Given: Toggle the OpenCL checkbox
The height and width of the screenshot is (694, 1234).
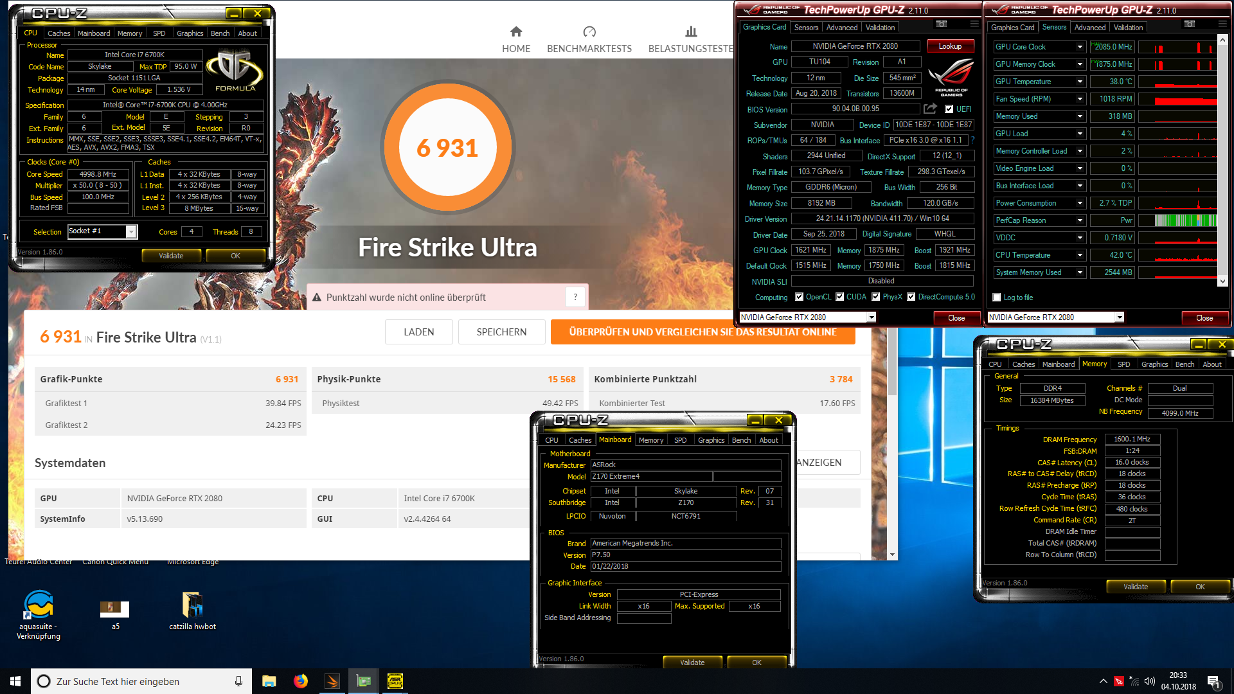Looking at the screenshot, I should pos(799,297).
